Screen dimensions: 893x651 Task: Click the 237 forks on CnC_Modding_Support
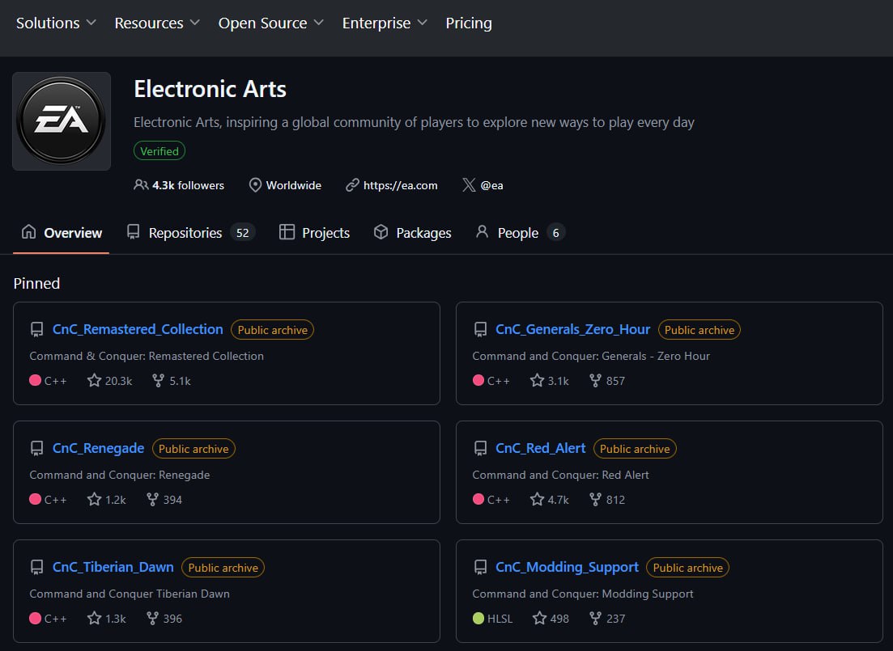(x=607, y=619)
